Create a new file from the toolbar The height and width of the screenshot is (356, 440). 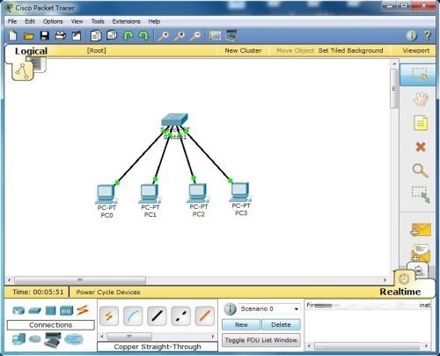tap(12, 36)
